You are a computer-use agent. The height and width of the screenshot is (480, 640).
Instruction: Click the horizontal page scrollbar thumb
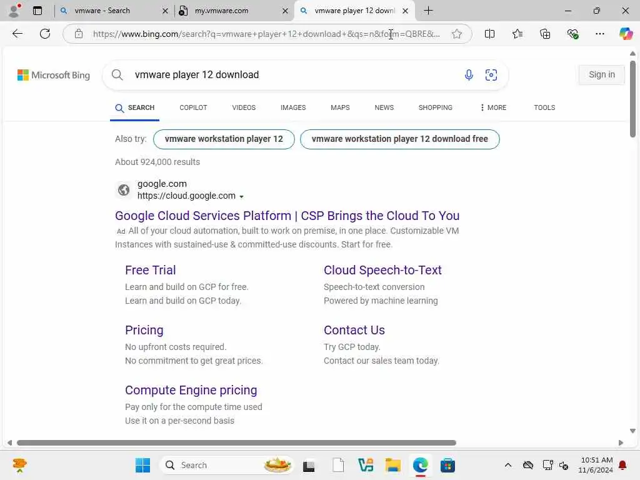(x=236, y=443)
